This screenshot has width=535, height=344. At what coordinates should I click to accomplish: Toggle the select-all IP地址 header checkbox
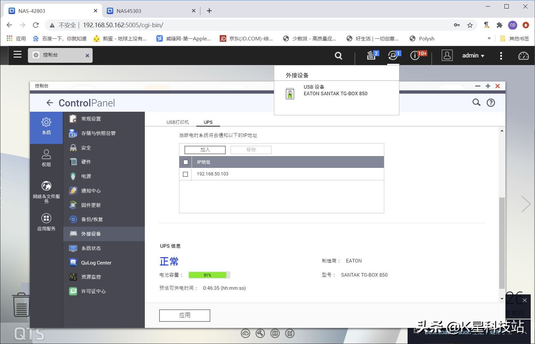click(x=186, y=162)
